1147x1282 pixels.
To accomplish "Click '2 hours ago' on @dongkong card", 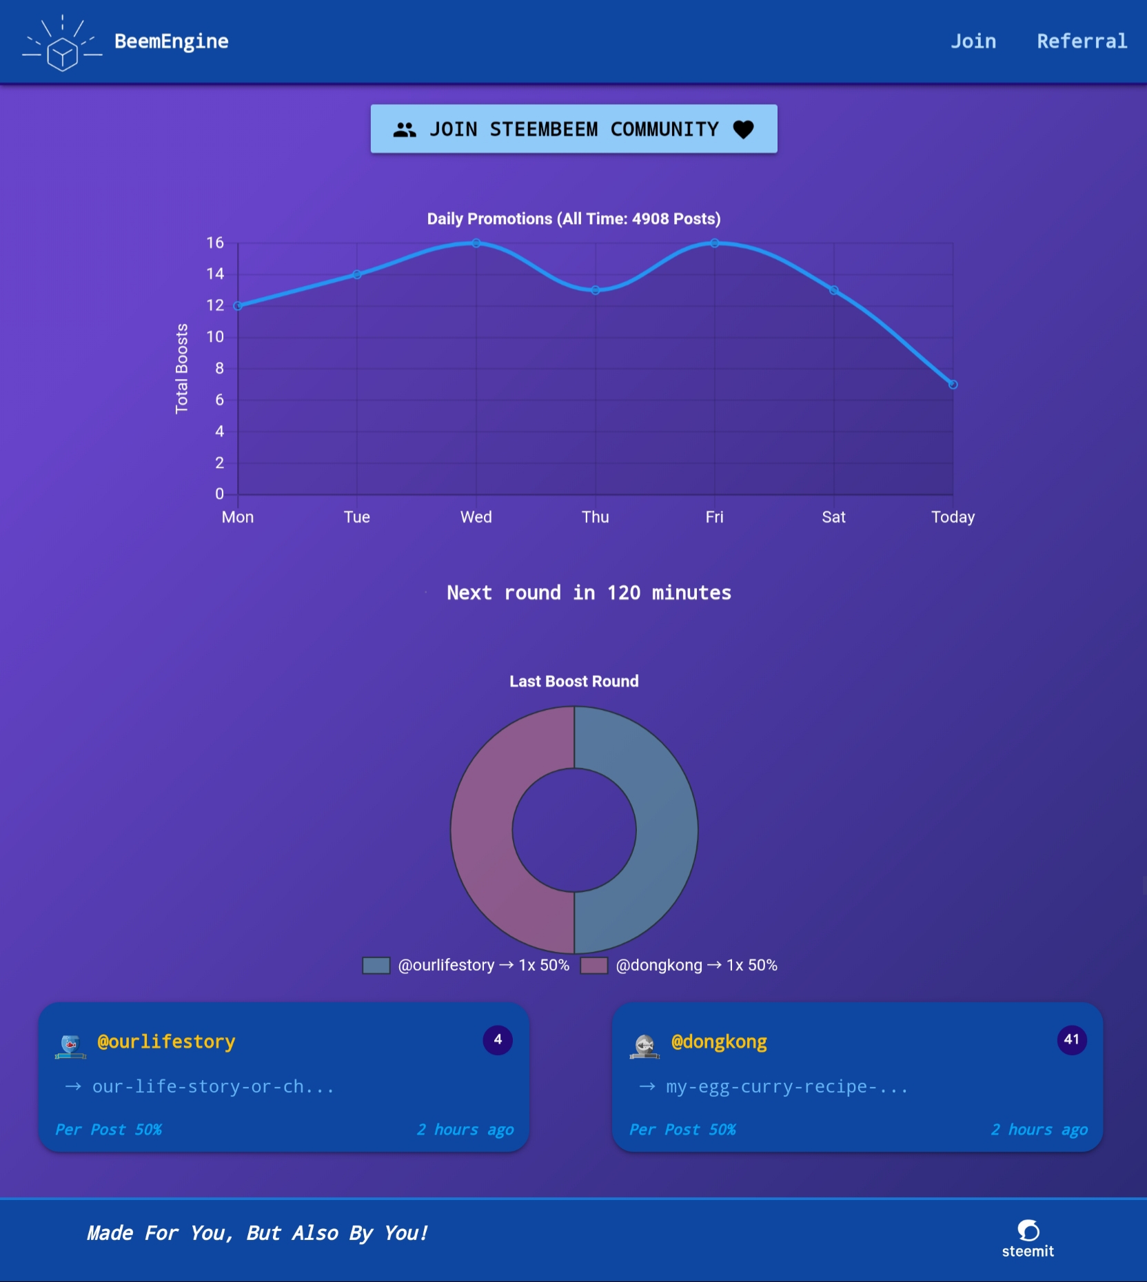I will point(1039,1130).
